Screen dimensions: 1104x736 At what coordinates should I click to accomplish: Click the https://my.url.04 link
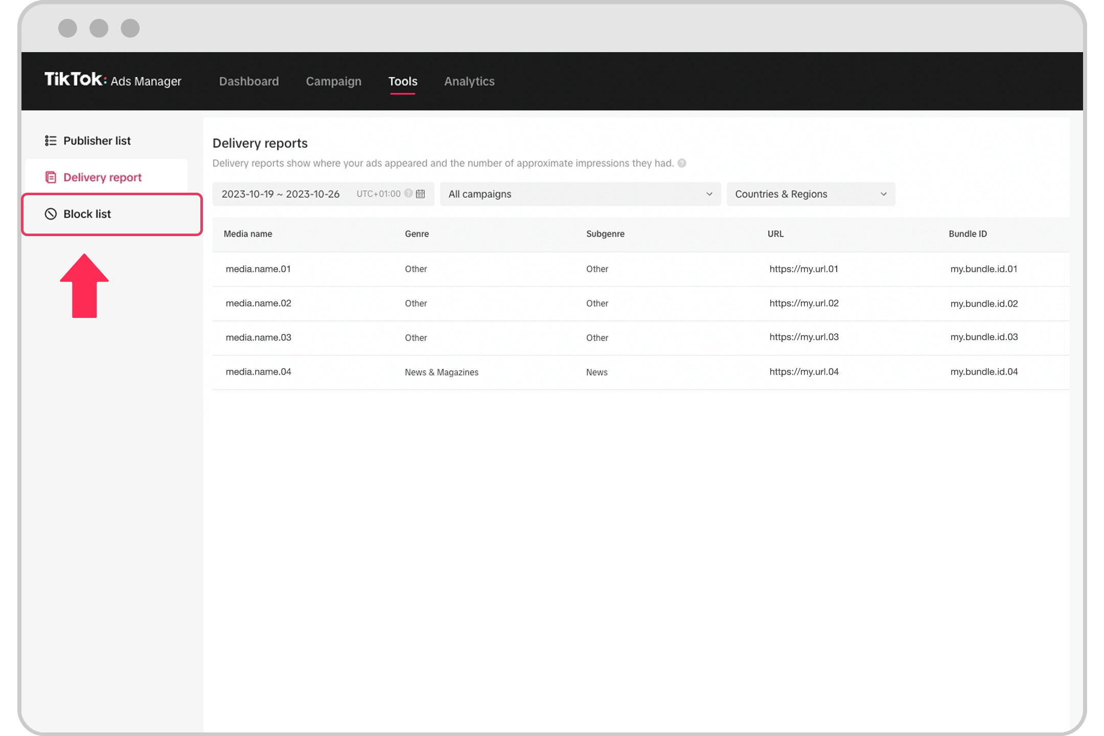802,371
